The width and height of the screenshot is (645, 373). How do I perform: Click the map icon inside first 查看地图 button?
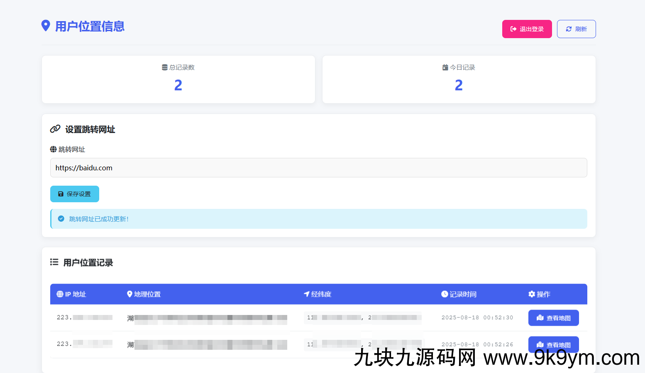tap(540, 317)
